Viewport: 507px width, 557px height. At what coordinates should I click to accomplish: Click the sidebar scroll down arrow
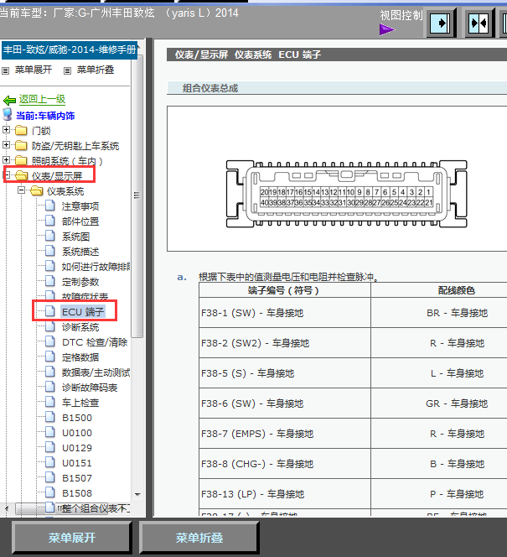tap(137, 494)
